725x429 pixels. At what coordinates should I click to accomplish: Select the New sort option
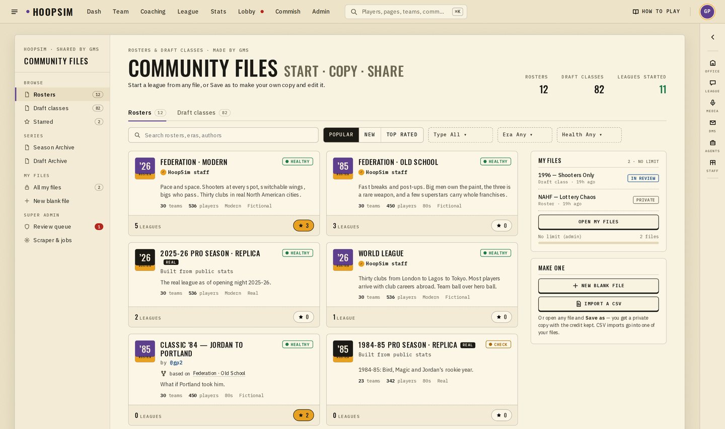(370, 135)
